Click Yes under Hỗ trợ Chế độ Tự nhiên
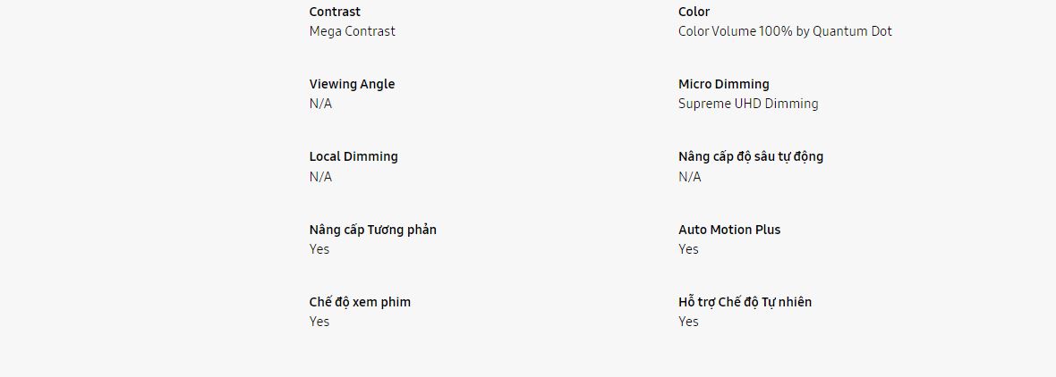The width and height of the screenshot is (1056, 377). 688,322
